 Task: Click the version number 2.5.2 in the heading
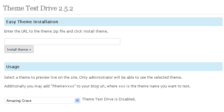coord(66,8)
